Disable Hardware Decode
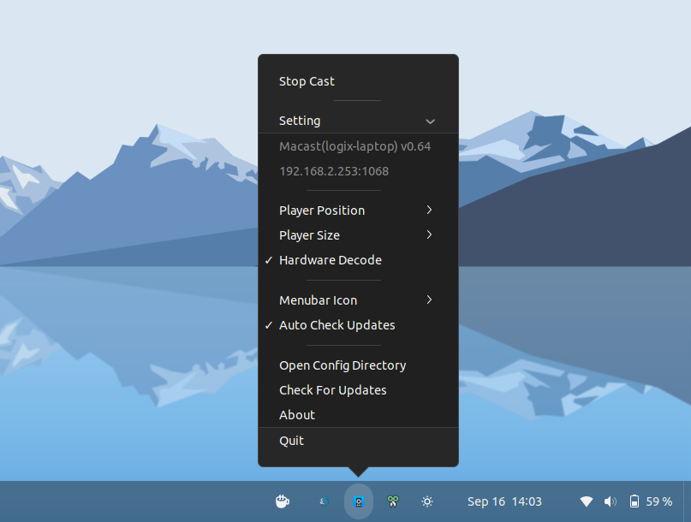Screen dimensions: 691x522 (330, 259)
